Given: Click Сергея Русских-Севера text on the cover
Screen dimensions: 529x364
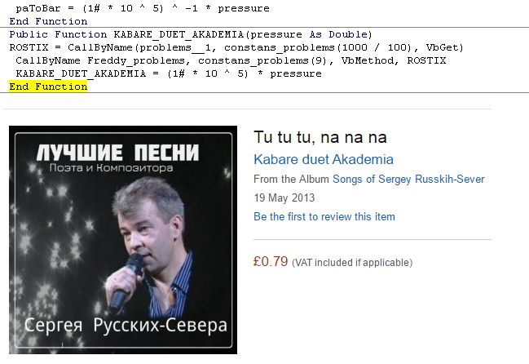Looking at the screenshot, I should (x=126, y=326).
